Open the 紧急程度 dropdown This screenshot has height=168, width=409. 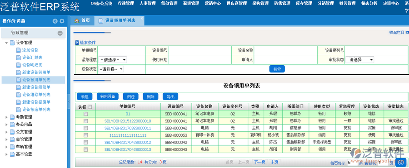coord(113,60)
